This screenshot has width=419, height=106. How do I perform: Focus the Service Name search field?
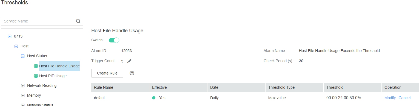coord(42,21)
